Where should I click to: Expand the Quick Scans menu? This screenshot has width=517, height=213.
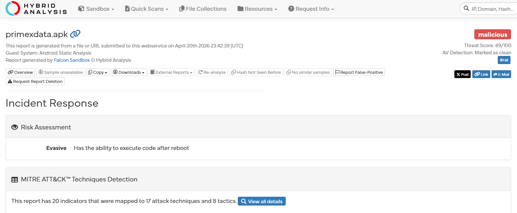pos(147,9)
